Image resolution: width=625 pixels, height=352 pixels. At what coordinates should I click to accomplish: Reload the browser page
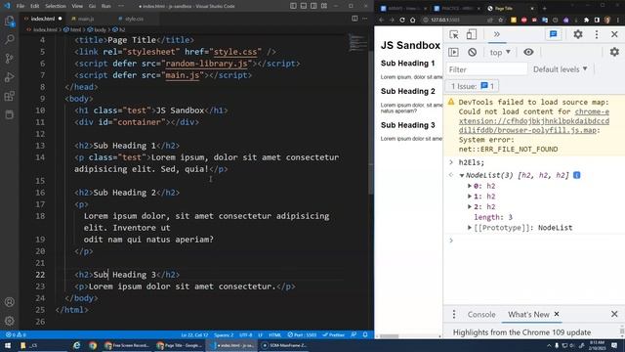click(402, 20)
